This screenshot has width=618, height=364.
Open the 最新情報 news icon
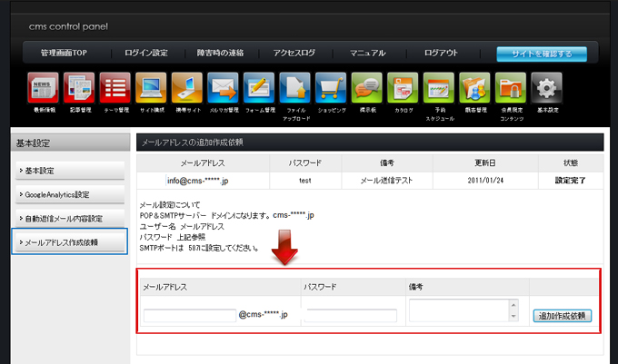point(45,88)
